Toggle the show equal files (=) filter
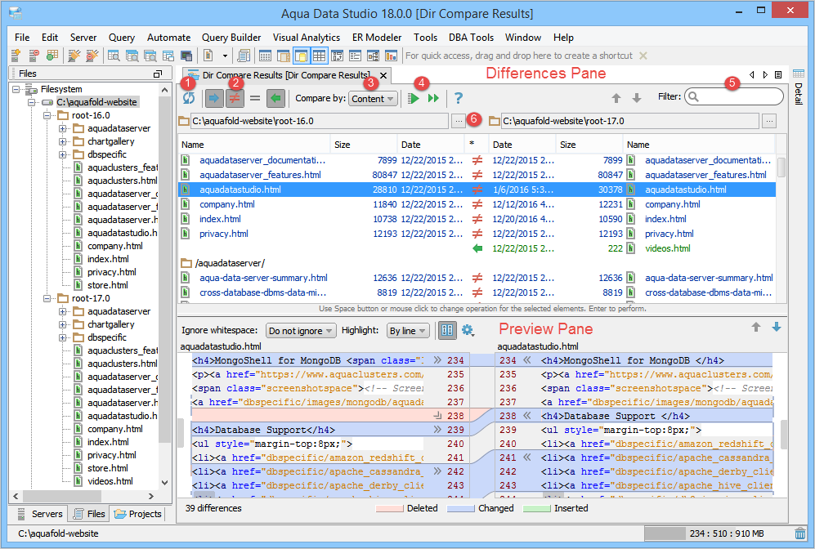This screenshot has width=815, height=549. 254,98
